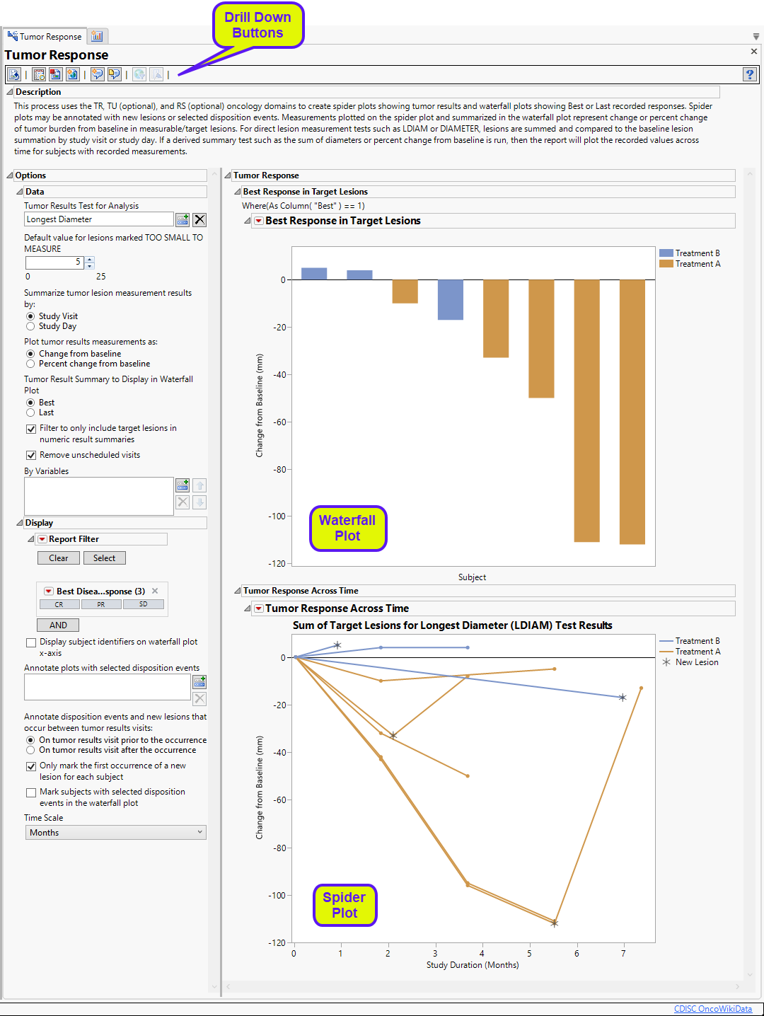
Task: Click add icon next to By Variables list
Action: point(183,485)
